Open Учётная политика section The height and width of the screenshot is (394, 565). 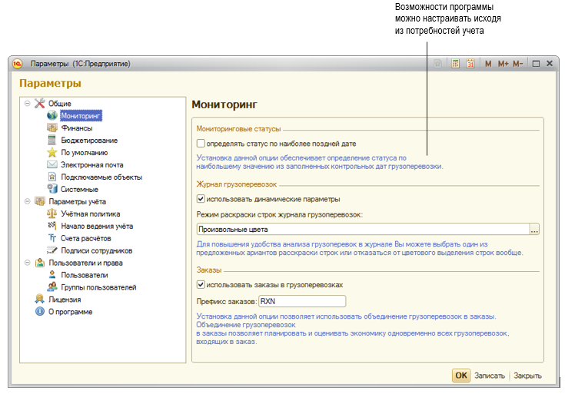click(91, 214)
